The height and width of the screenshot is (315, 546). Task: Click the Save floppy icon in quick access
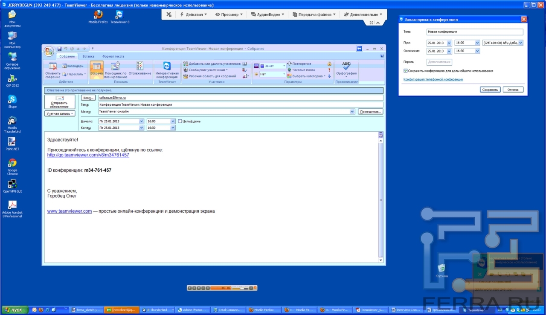pyautogui.click(x=59, y=49)
